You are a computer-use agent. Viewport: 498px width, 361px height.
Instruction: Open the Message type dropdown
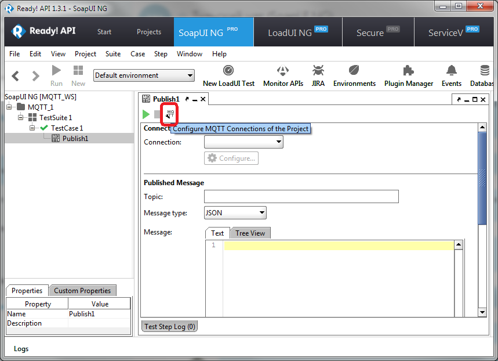(x=235, y=213)
